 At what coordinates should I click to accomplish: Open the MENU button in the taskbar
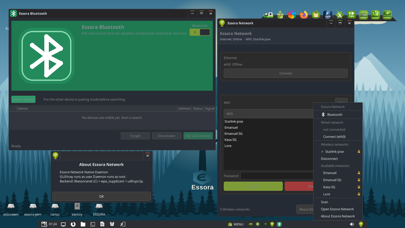coord(236,224)
